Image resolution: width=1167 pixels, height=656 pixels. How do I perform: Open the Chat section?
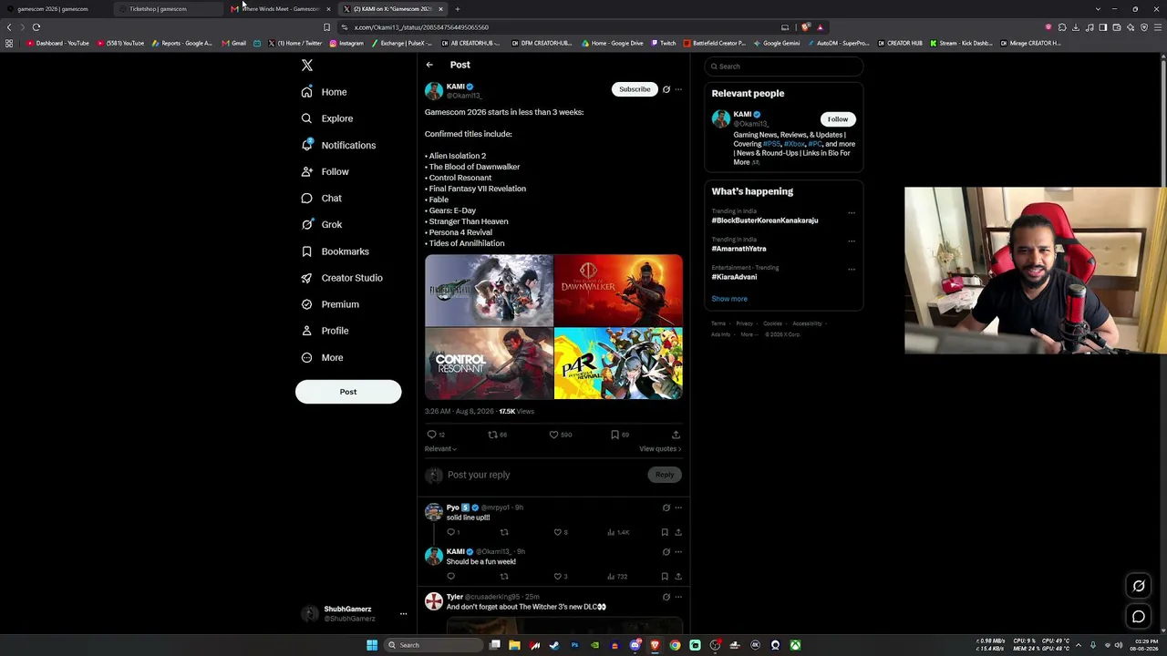pos(321,199)
